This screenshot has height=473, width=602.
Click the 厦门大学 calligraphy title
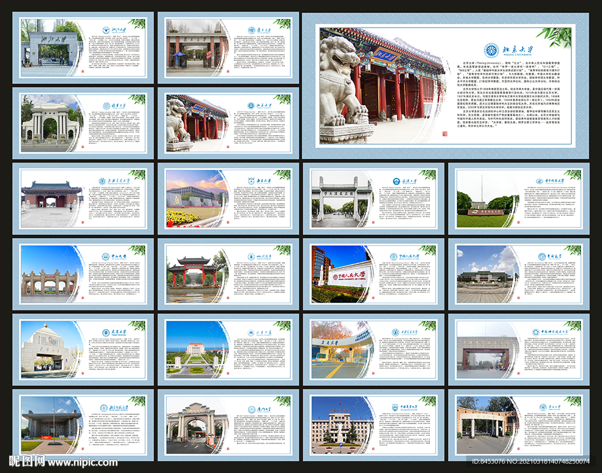click(264, 409)
